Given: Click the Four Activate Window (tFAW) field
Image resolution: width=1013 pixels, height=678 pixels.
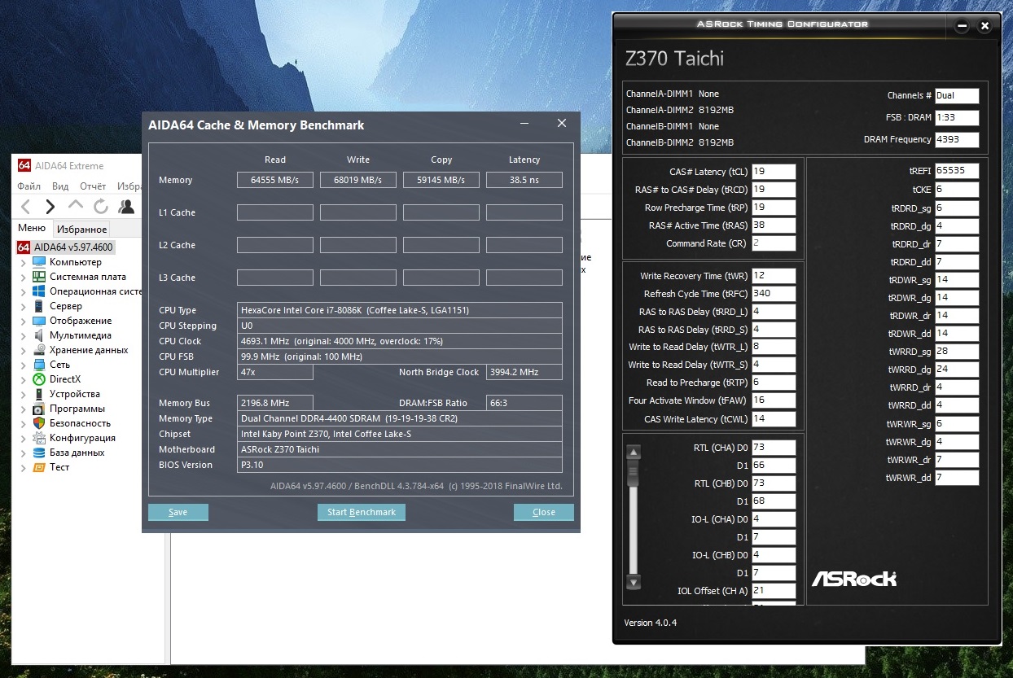Looking at the screenshot, I should (x=774, y=401).
